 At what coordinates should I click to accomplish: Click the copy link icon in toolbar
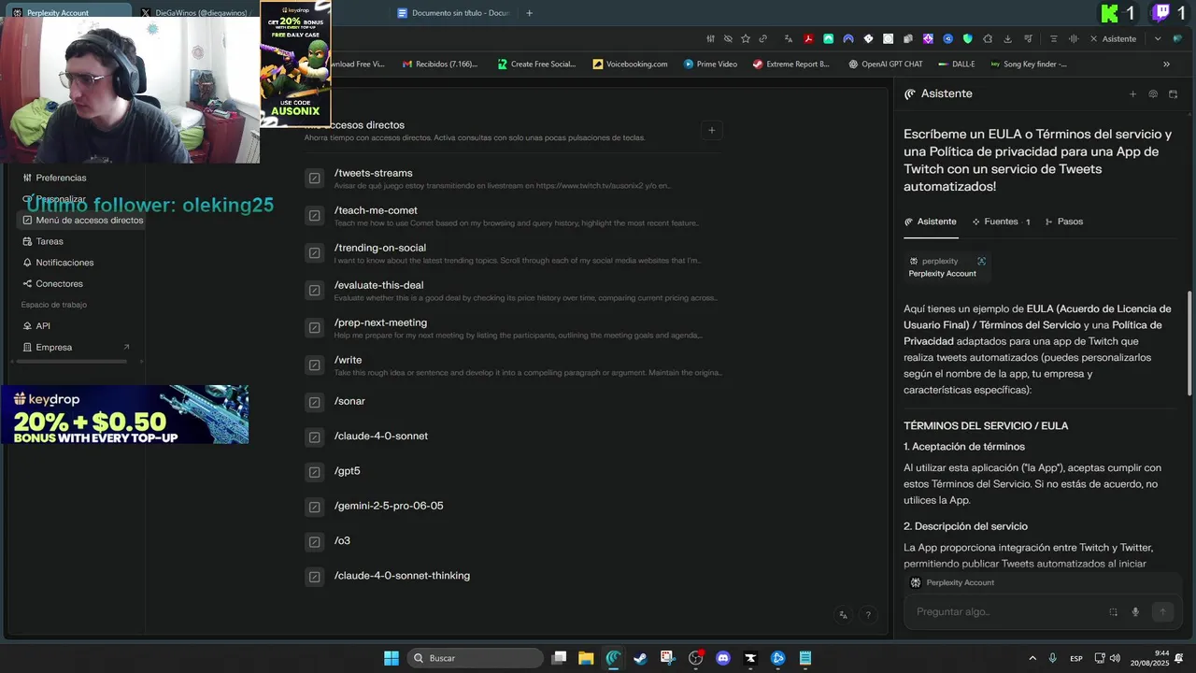click(763, 39)
